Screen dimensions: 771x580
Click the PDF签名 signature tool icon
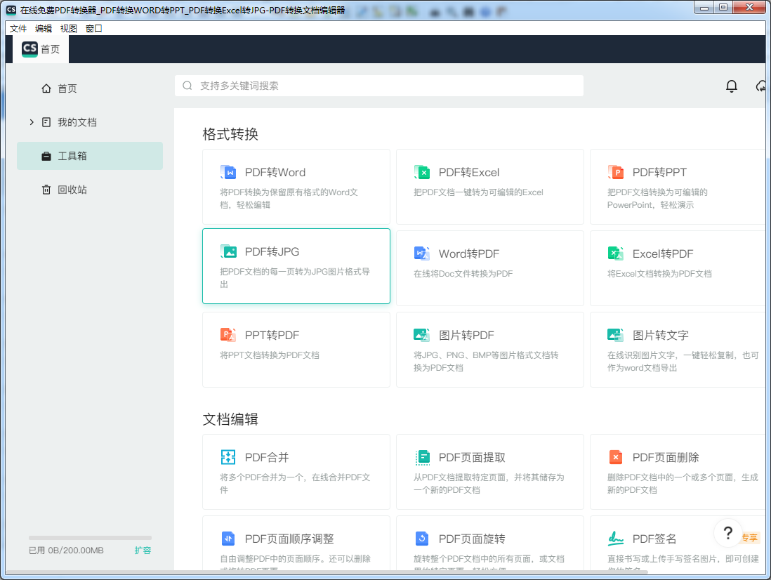[616, 539]
